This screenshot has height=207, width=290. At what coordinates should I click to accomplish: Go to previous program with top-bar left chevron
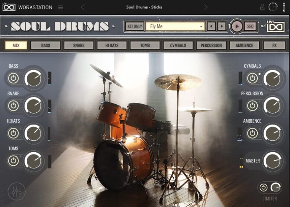(83, 7)
